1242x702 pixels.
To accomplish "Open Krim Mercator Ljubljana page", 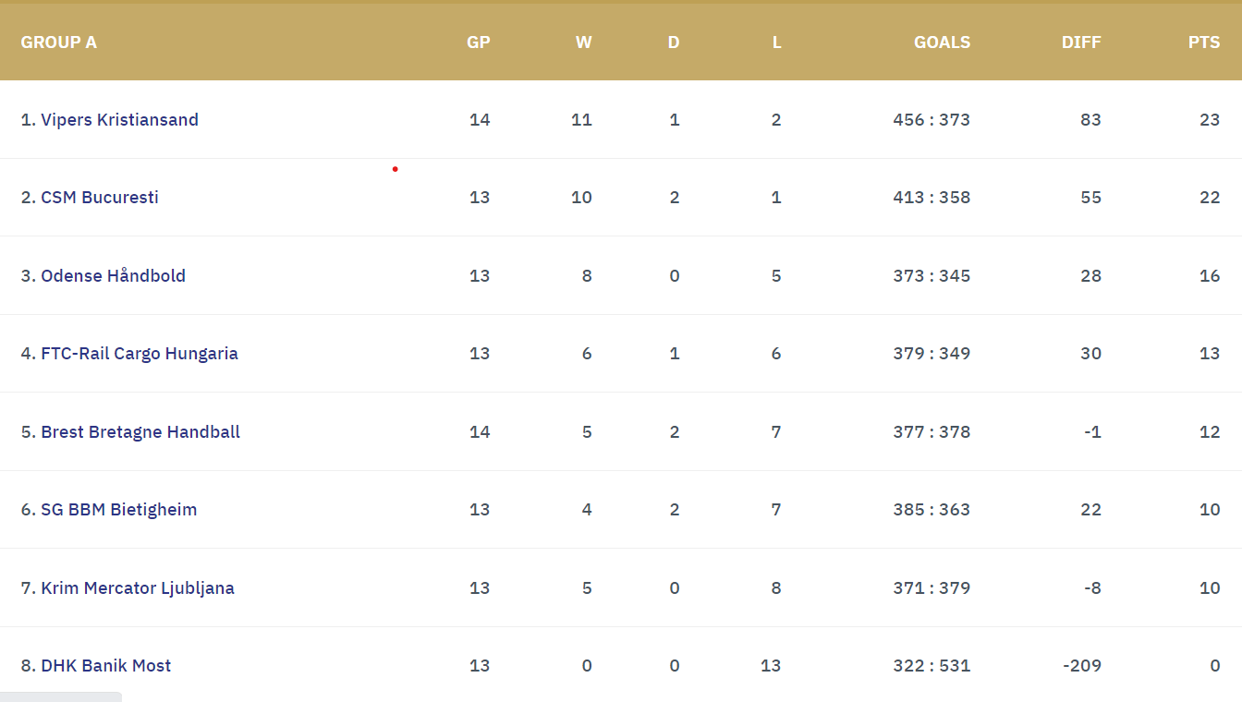I will tap(137, 588).
